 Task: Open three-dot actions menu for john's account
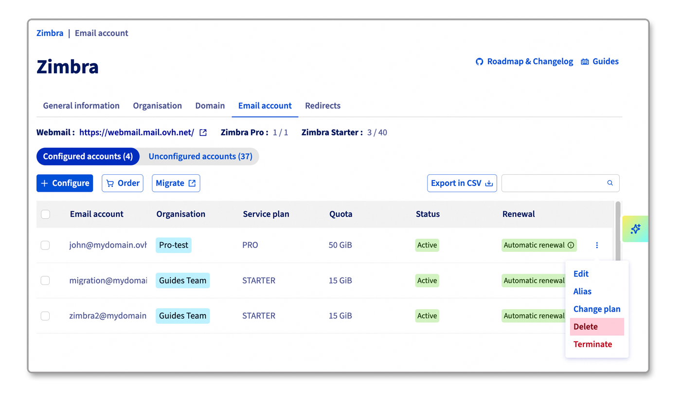(597, 245)
